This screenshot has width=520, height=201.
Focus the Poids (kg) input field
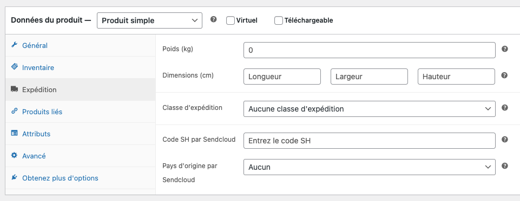point(370,50)
